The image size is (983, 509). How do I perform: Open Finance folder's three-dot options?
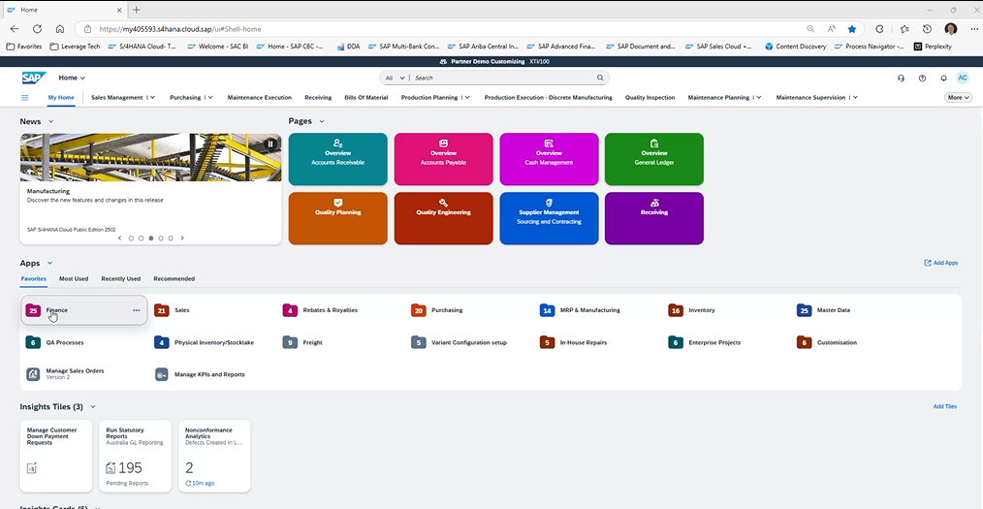[136, 310]
